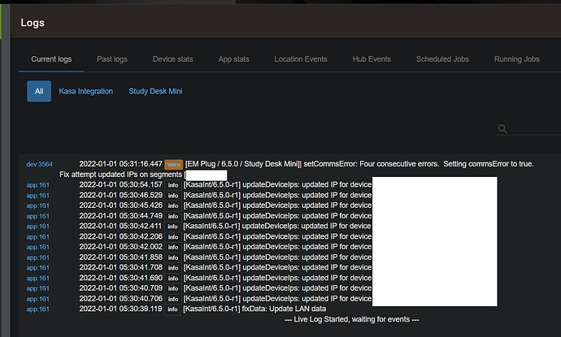
Task: Switch to the Running Jobs tab
Action: tap(516, 59)
